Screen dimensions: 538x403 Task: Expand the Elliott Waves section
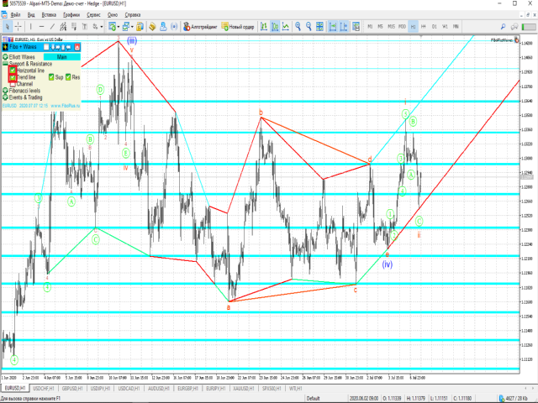point(5,57)
